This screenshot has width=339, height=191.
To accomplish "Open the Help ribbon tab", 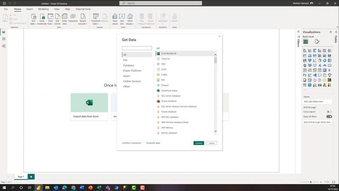I will [x=67, y=9].
